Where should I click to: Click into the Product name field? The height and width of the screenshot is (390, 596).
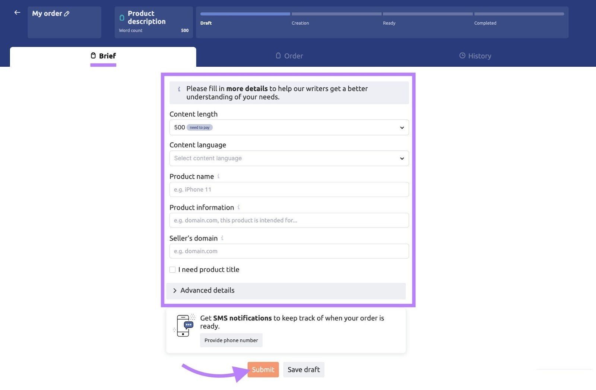point(289,190)
